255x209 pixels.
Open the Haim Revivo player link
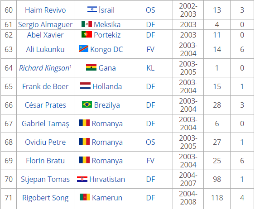45,10
